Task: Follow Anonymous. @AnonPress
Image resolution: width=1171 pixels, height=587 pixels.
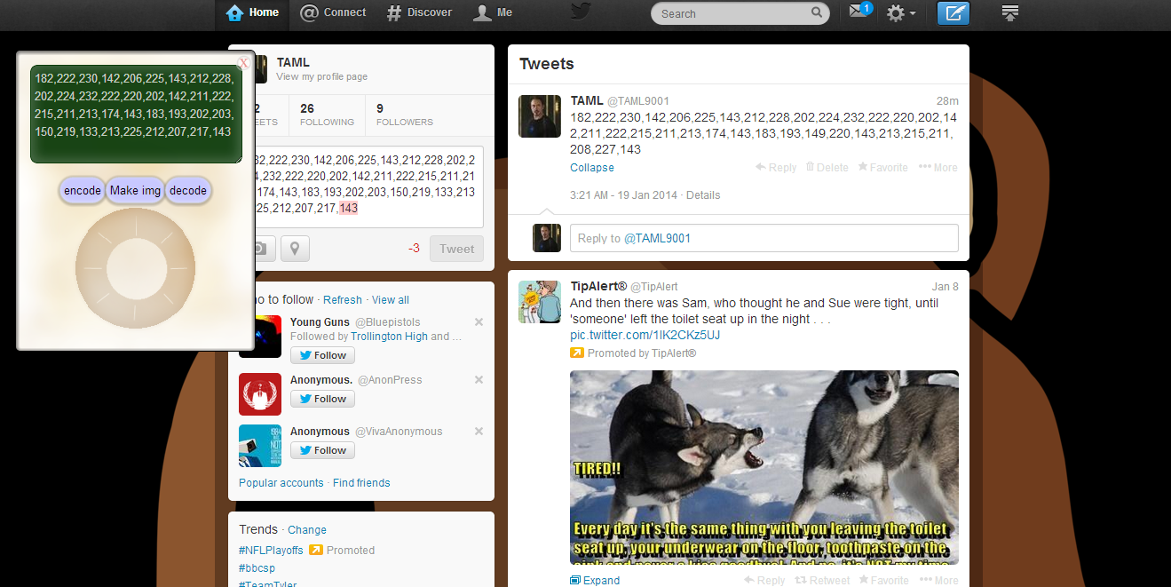Action: tap(322, 399)
